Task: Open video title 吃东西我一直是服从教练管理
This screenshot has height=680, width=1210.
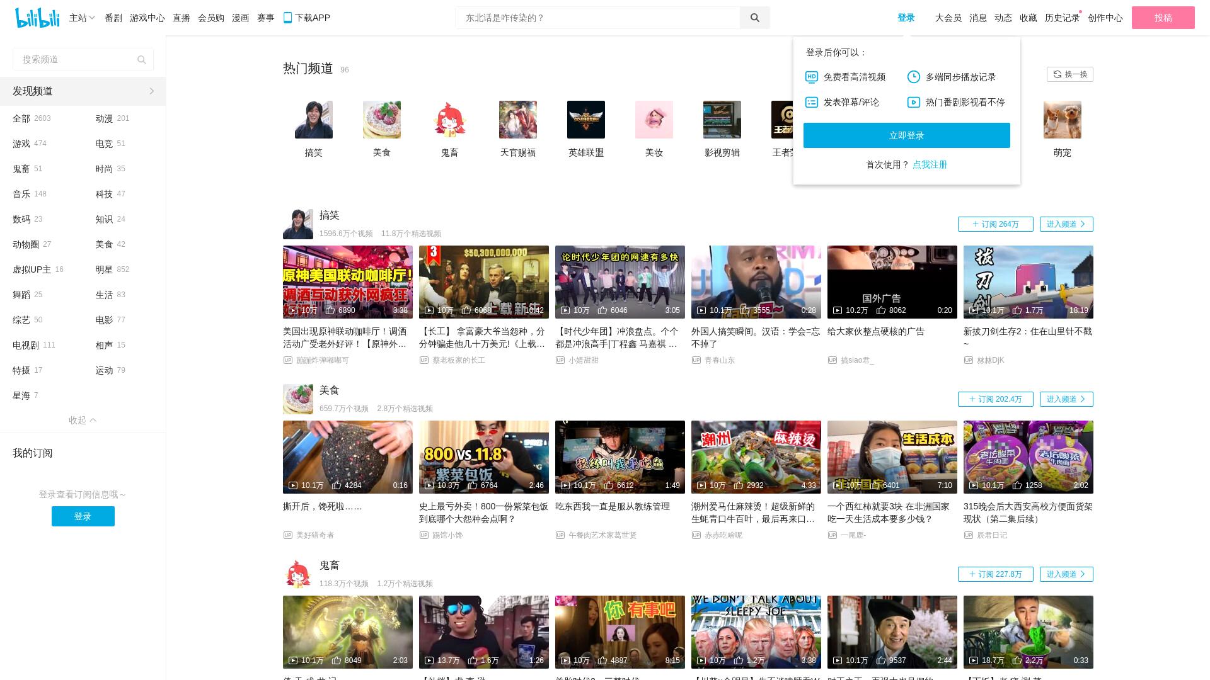Action: (x=613, y=506)
